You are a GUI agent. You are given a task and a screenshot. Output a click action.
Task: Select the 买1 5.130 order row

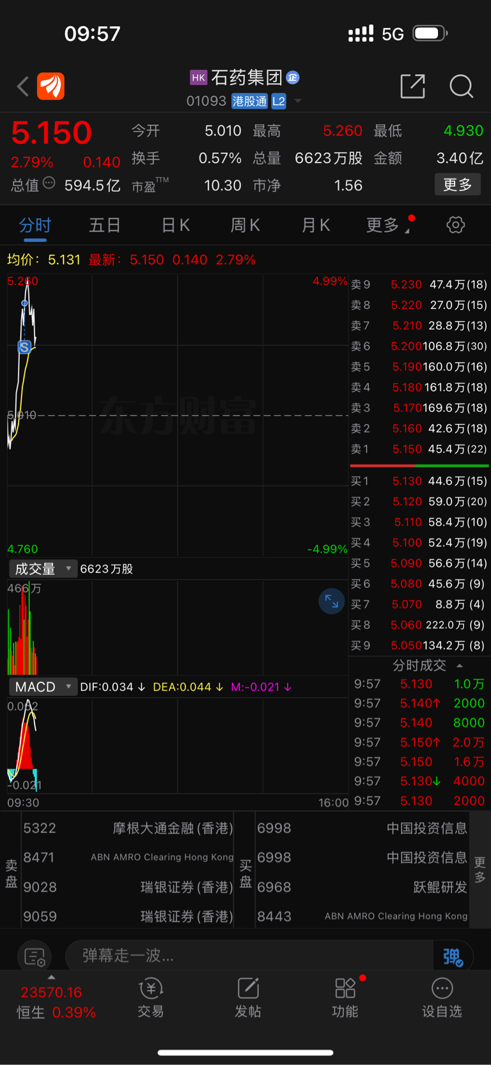419,481
